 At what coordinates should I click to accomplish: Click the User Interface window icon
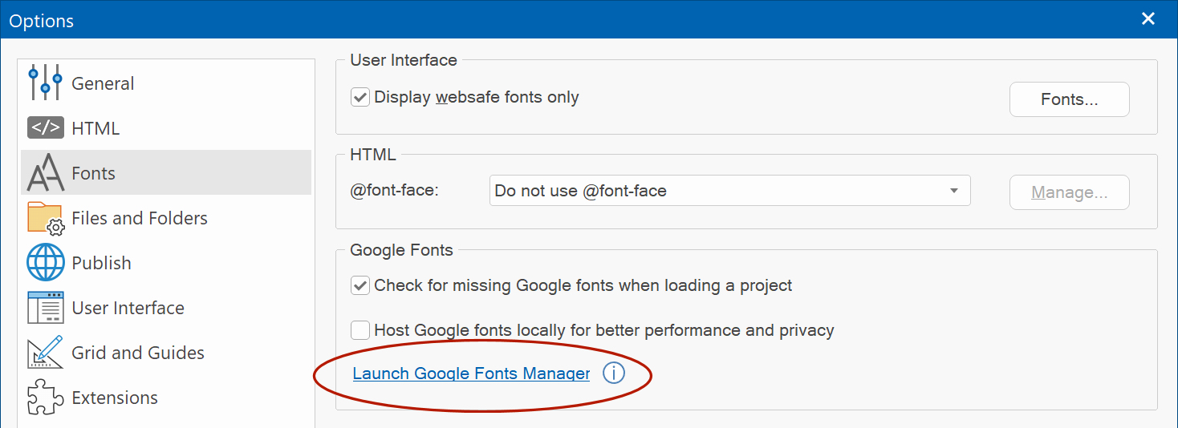(x=45, y=308)
